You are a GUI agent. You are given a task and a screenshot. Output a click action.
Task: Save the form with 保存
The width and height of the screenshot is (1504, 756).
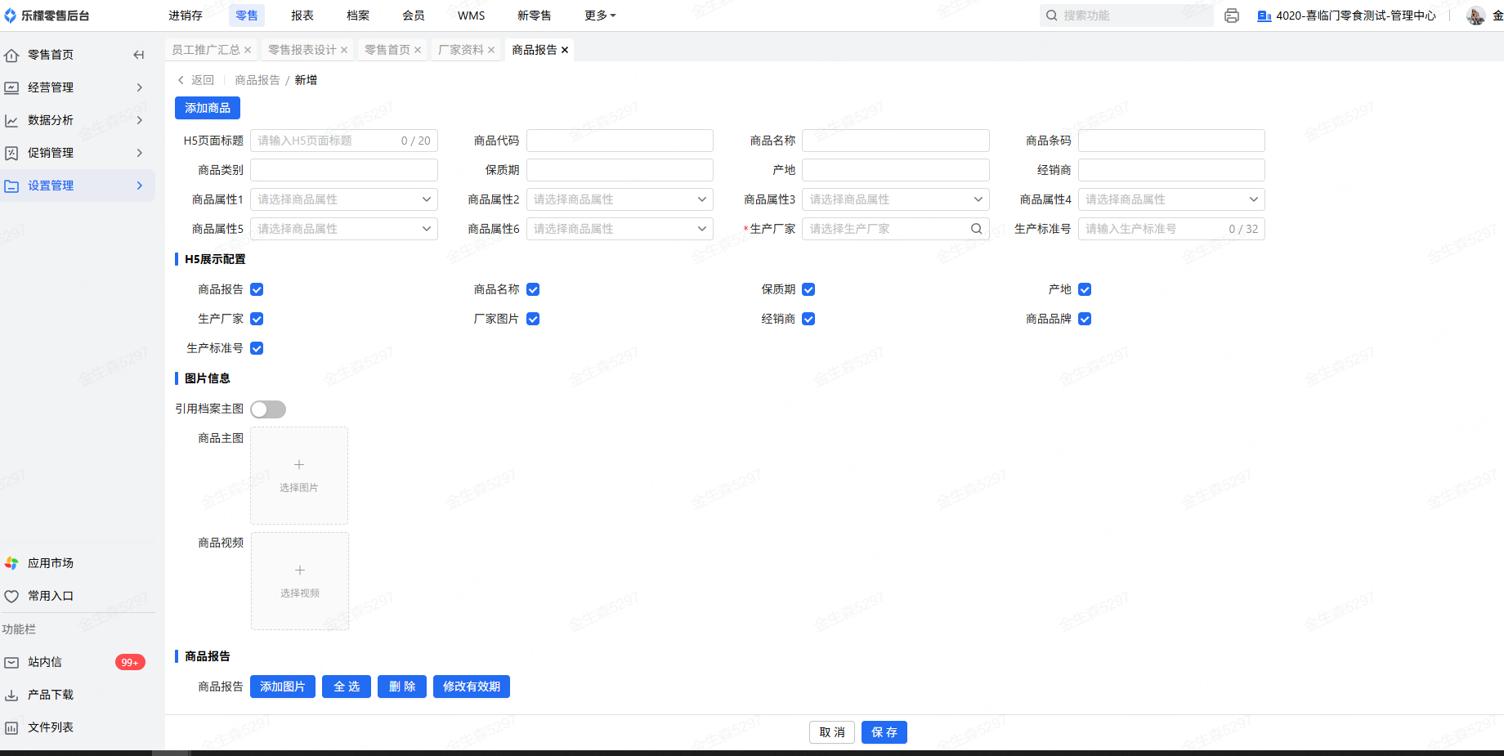[x=884, y=732]
